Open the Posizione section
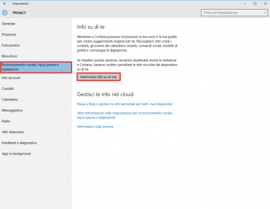270x209 pixels. tap(8, 34)
